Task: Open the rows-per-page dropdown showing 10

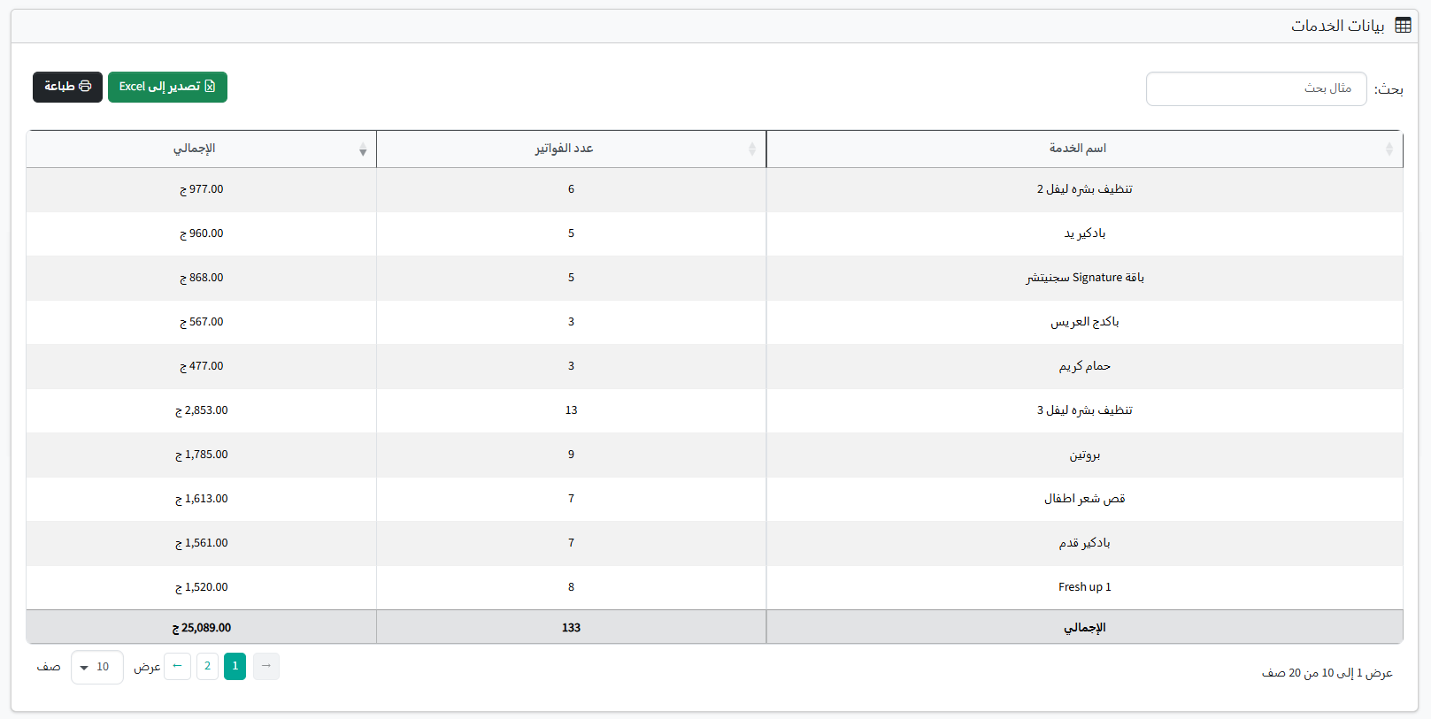Action: click(96, 667)
